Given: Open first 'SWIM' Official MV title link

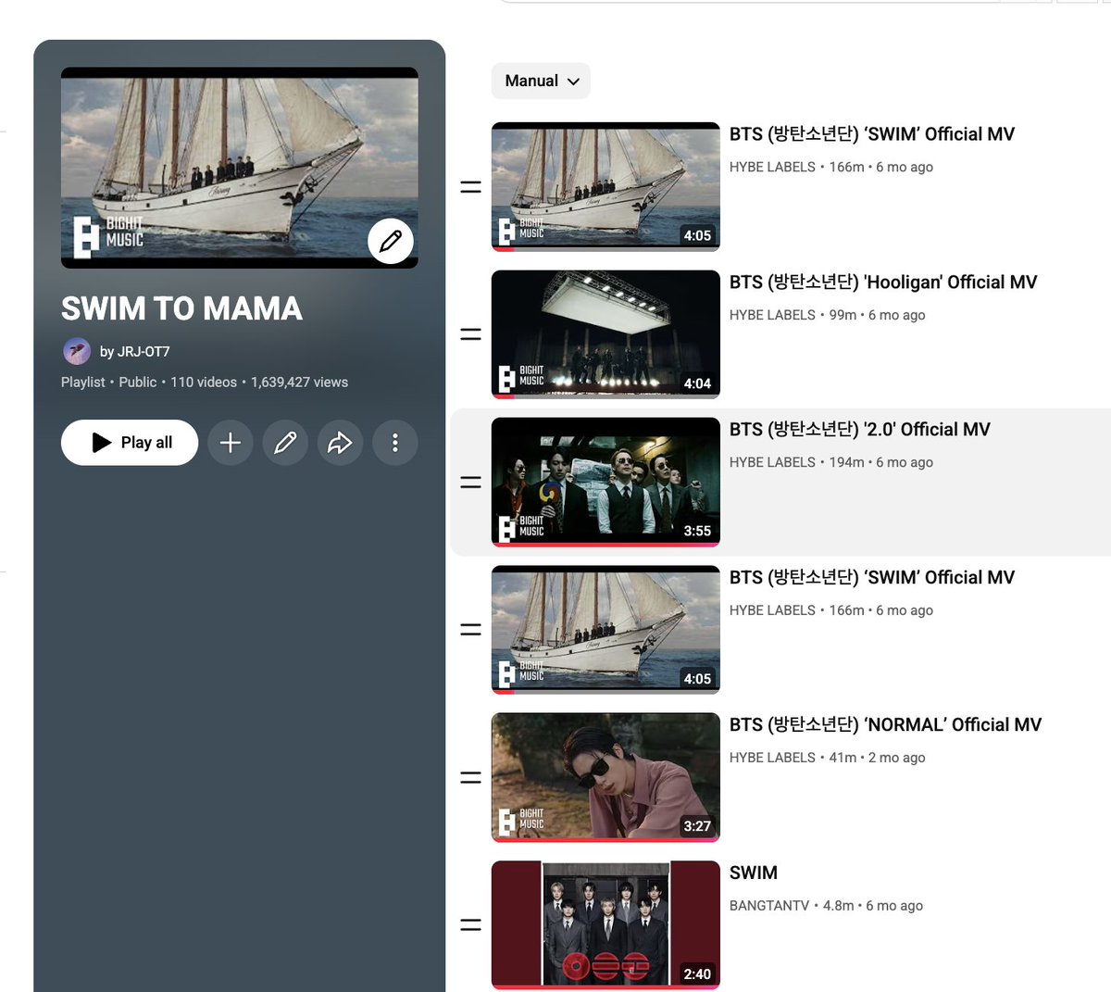Looking at the screenshot, I should 872,134.
